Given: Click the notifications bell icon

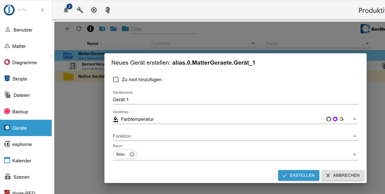Looking at the screenshot, I should (66, 10).
